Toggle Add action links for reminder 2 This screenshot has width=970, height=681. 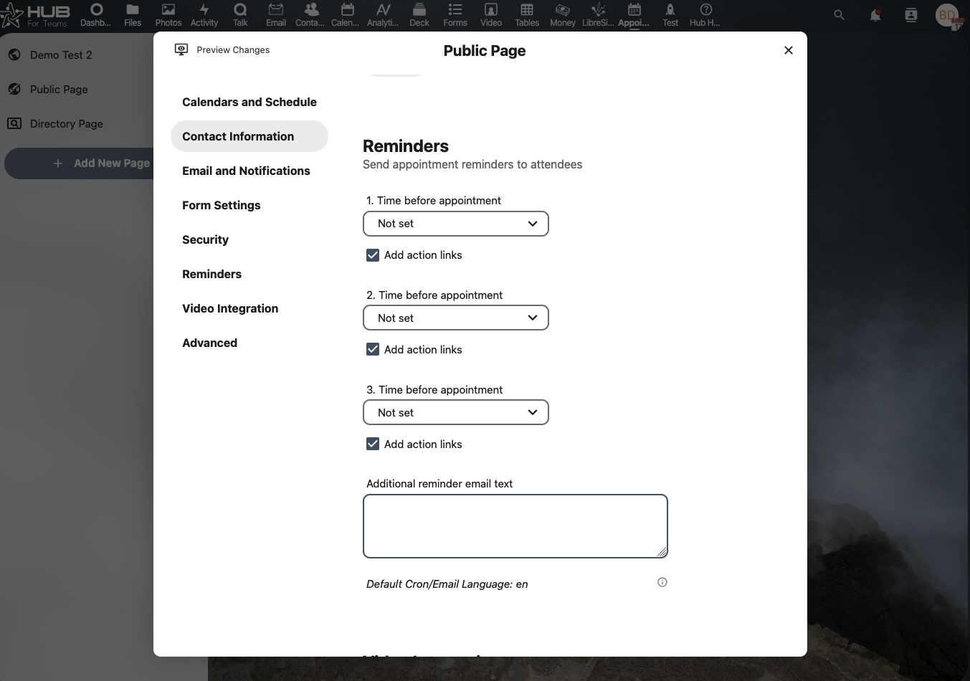373,350
